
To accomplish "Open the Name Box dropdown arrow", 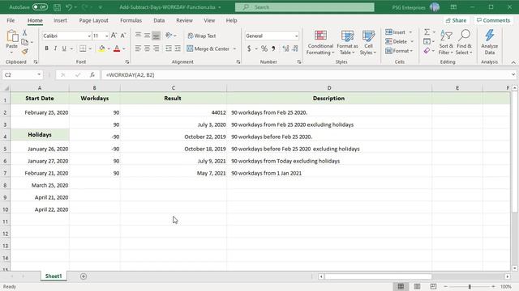I will click(39, 75).
